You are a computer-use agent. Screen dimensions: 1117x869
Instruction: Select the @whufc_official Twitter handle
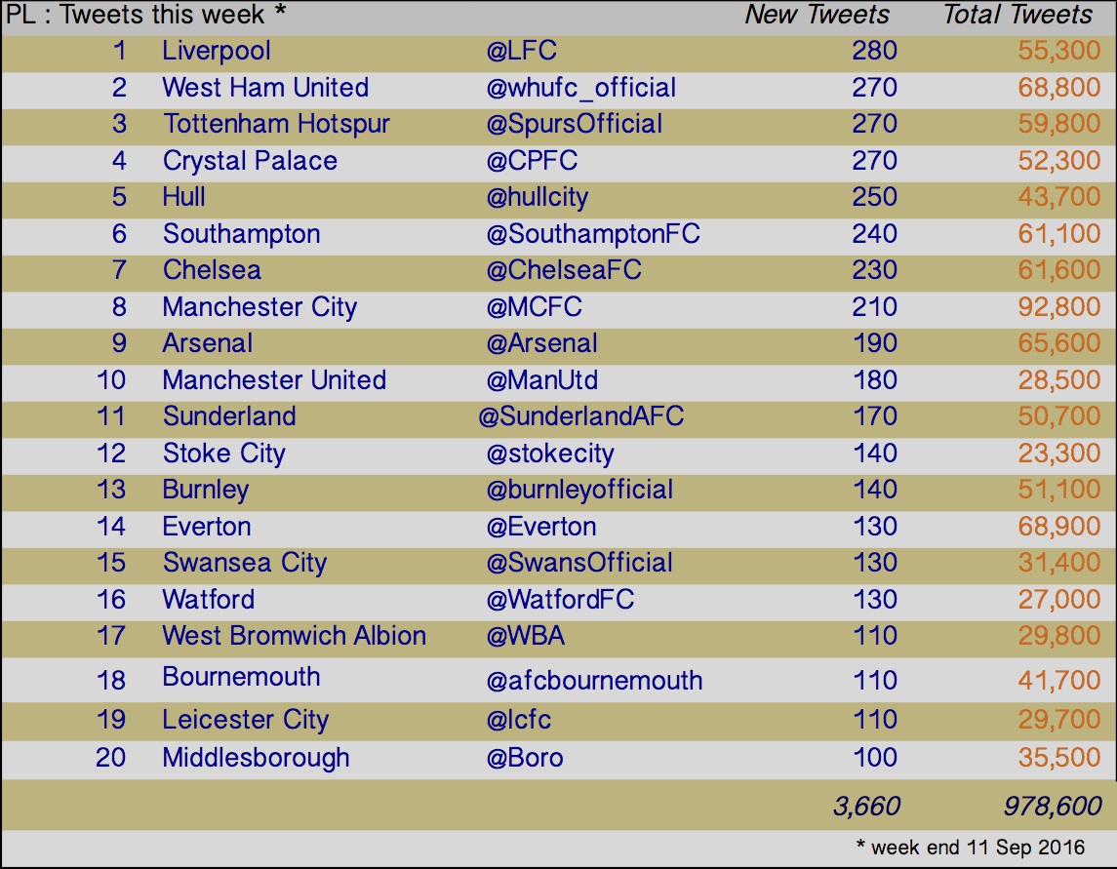click(x=580, y=89)
